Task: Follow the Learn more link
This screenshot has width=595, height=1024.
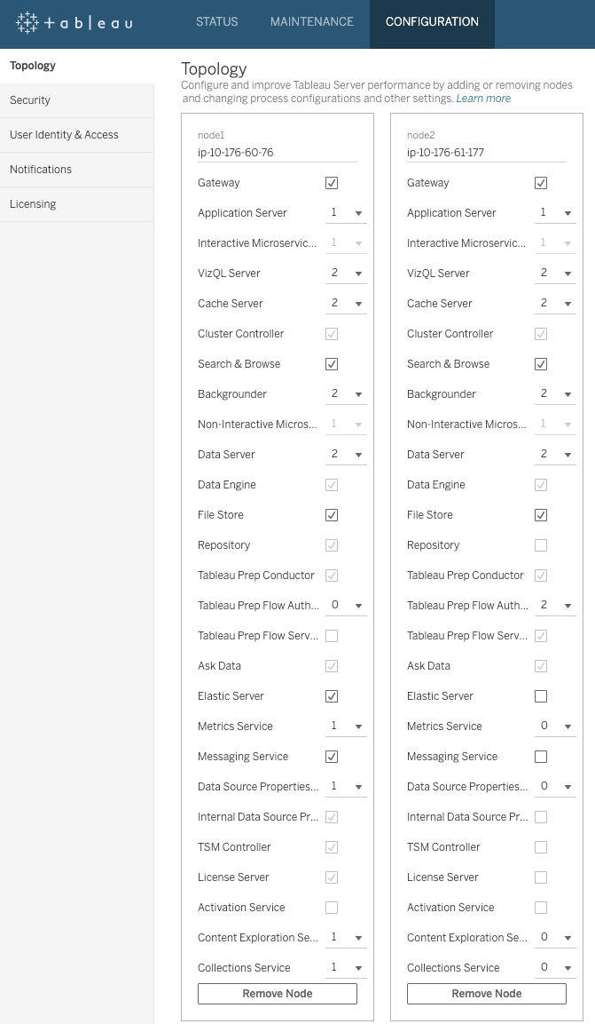Action: tap(483, 99)
